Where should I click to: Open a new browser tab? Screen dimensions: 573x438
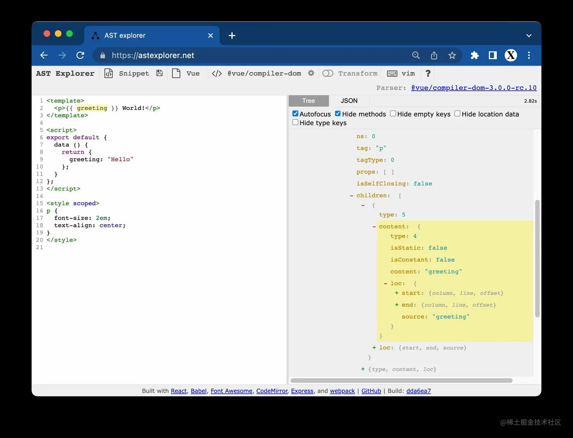coord(232,36)
